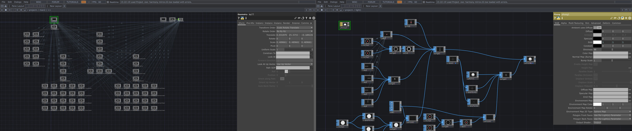The width and height of the screenshot is (632, 131).
Task: Click plus icon in Geometry panel header
Action: pyautogui.click(x=310, y=18)
